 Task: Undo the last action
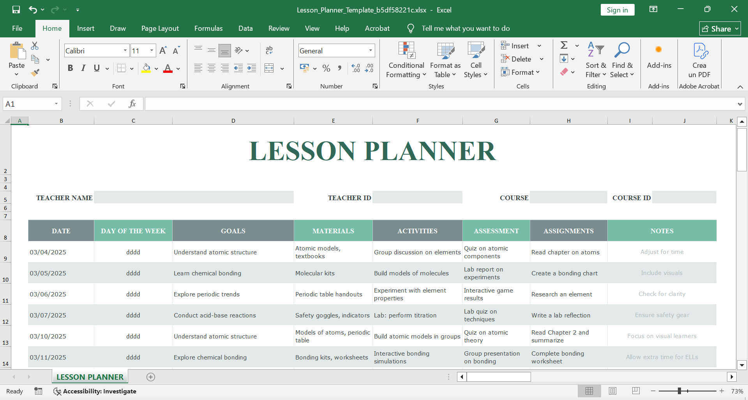[x=33, y=10]
